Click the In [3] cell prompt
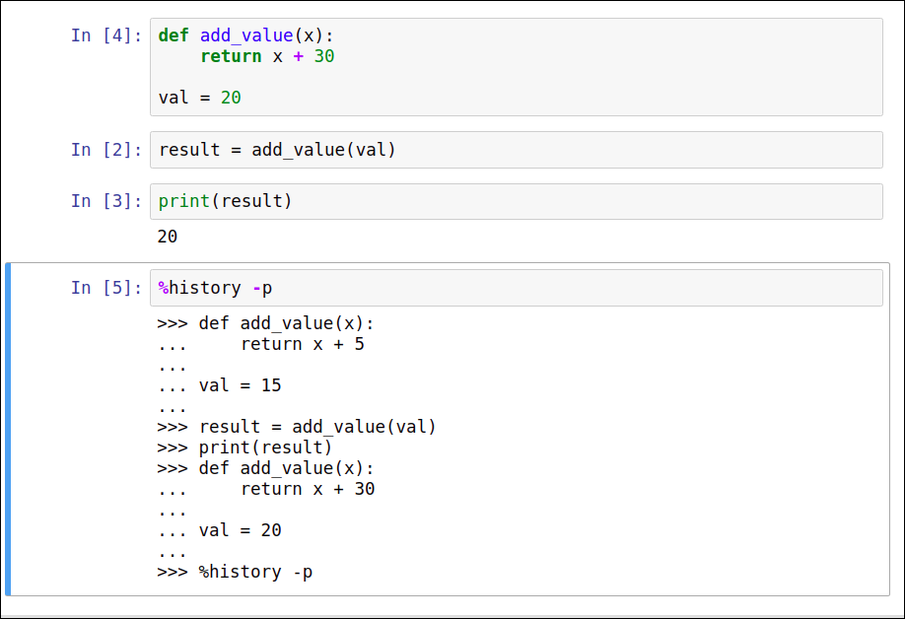This screenshot has height=619, width=905. click(106, 201)
